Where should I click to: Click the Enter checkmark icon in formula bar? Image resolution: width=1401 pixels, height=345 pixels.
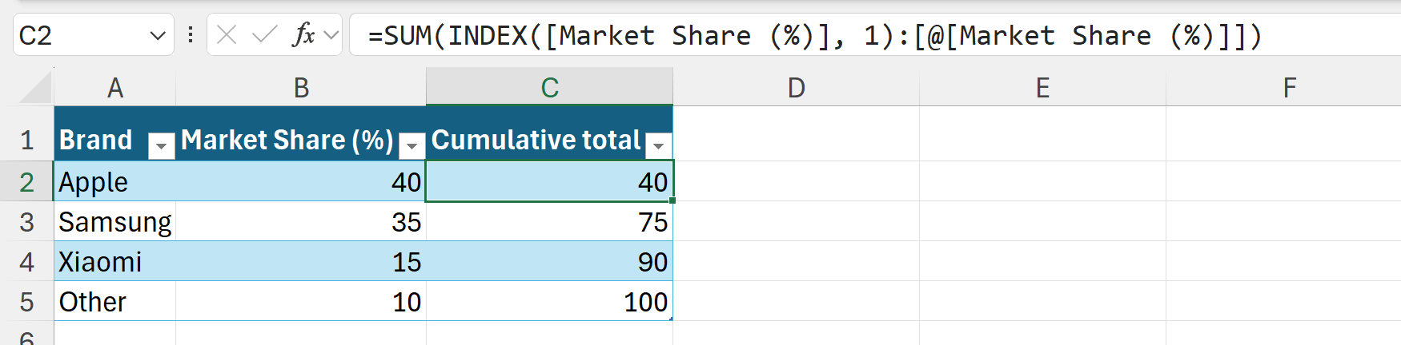(264, 35)
